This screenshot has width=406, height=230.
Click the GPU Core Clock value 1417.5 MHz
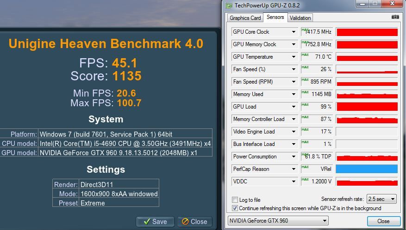[x=318, y=32]
